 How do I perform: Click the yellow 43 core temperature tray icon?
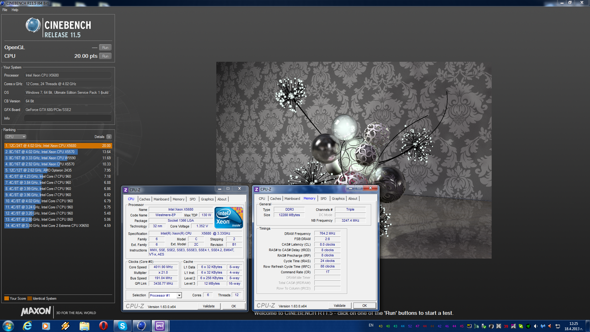380,326
